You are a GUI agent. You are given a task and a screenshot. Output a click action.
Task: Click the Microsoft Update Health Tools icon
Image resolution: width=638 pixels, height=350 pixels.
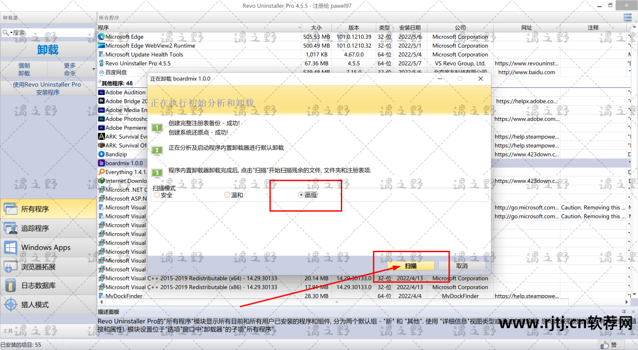click(102, 54)
